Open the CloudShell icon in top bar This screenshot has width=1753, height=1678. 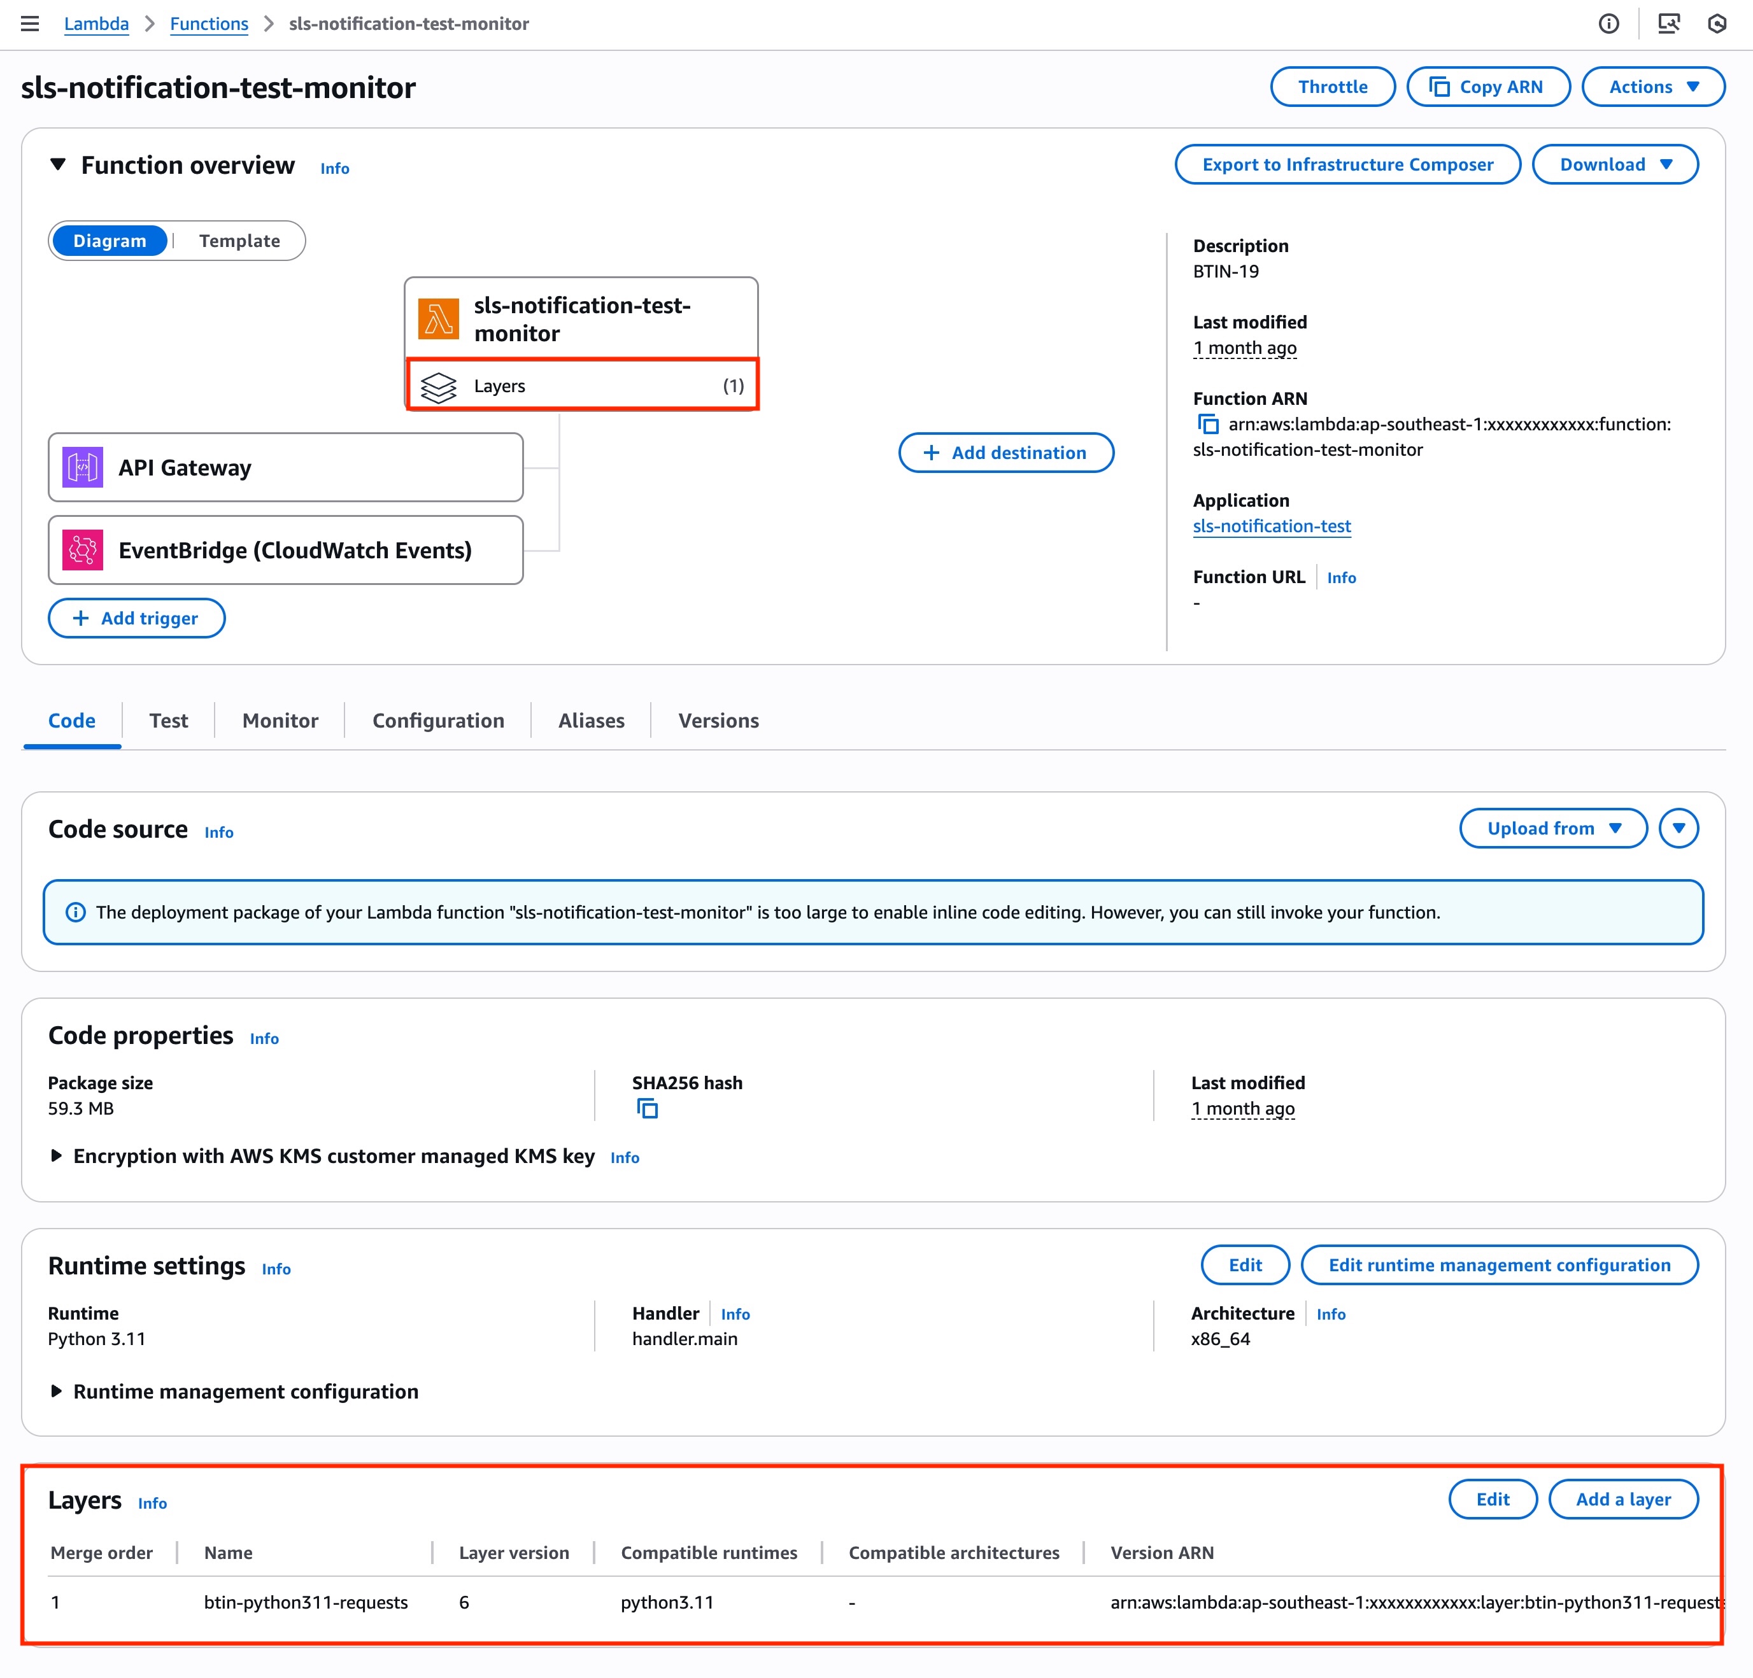pyautogui.click(x=1668, y=24)
